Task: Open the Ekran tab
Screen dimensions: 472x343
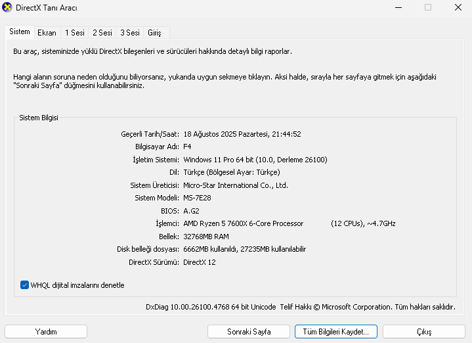Action: [47, 33]
